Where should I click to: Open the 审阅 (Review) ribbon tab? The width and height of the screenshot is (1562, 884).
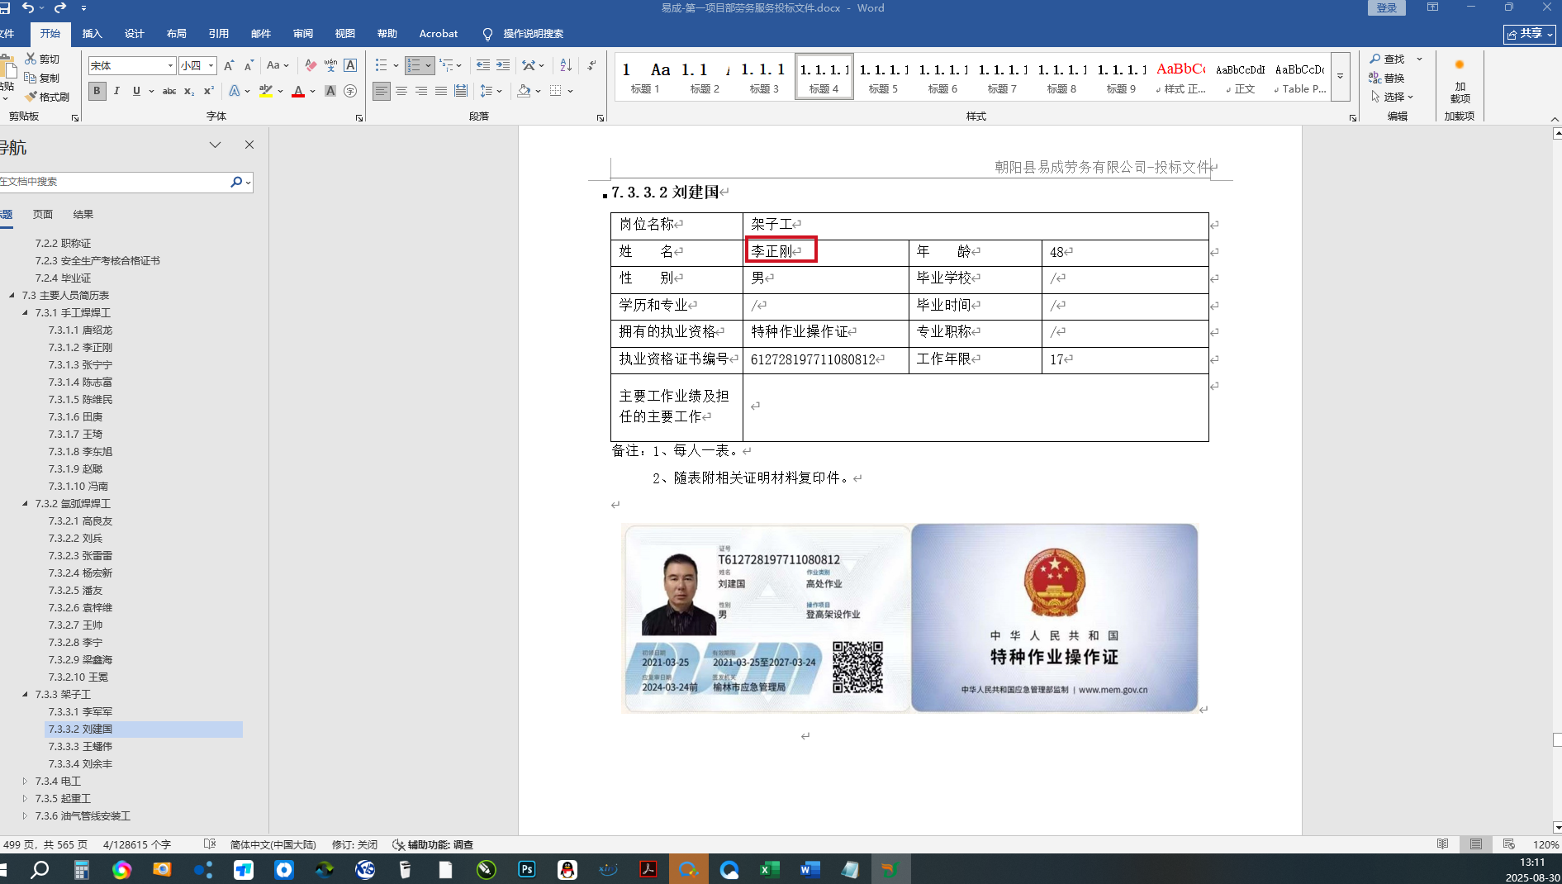pos(303,34)
